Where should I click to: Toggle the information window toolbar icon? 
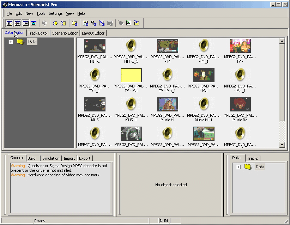coord(26,23)
